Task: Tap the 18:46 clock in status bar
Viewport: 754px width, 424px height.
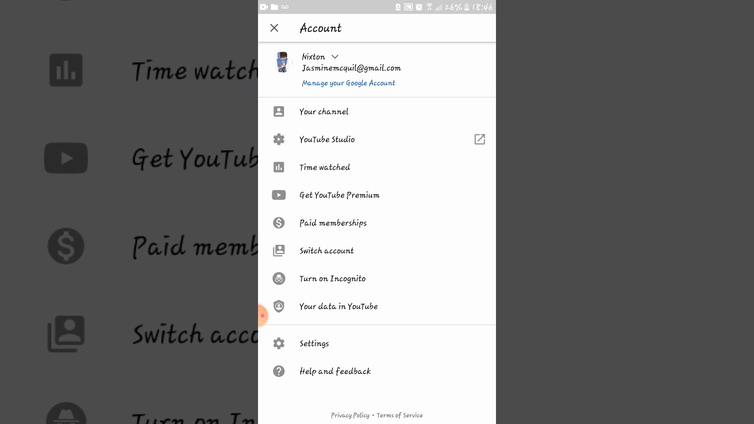Action: pos(482,7)
